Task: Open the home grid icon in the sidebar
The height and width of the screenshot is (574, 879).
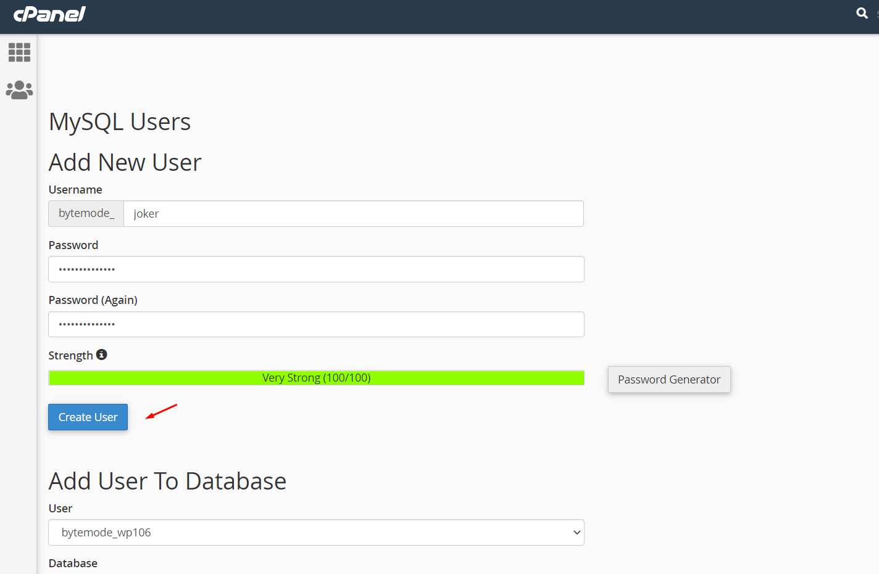Action: click(x=19, y=52)
